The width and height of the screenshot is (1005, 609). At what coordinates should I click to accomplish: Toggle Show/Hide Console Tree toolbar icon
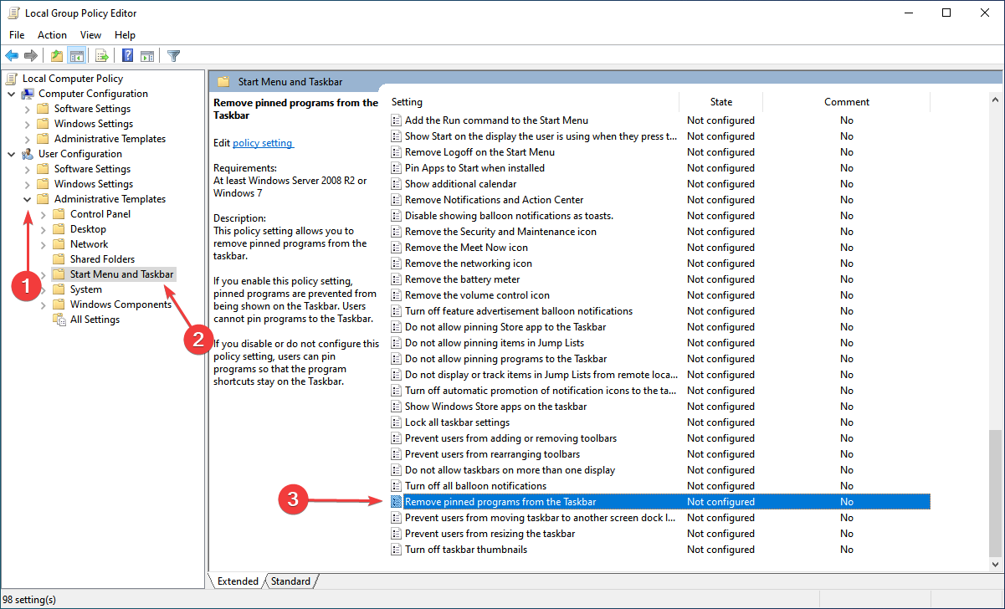coord(76,56)
